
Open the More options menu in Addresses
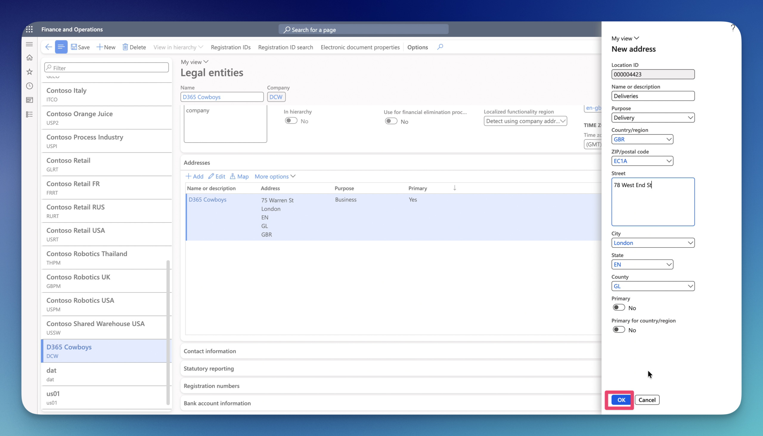point(275,176)
